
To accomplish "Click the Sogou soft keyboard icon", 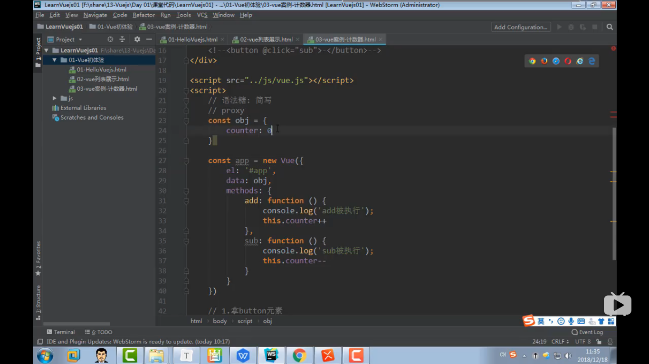I will [581, 321].
